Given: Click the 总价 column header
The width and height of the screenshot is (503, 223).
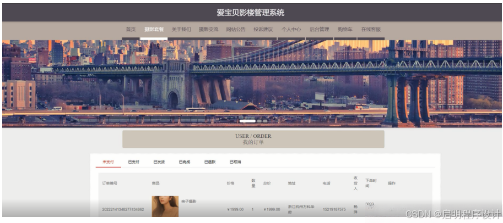Looking at the screenshot, I should point(267,183).
